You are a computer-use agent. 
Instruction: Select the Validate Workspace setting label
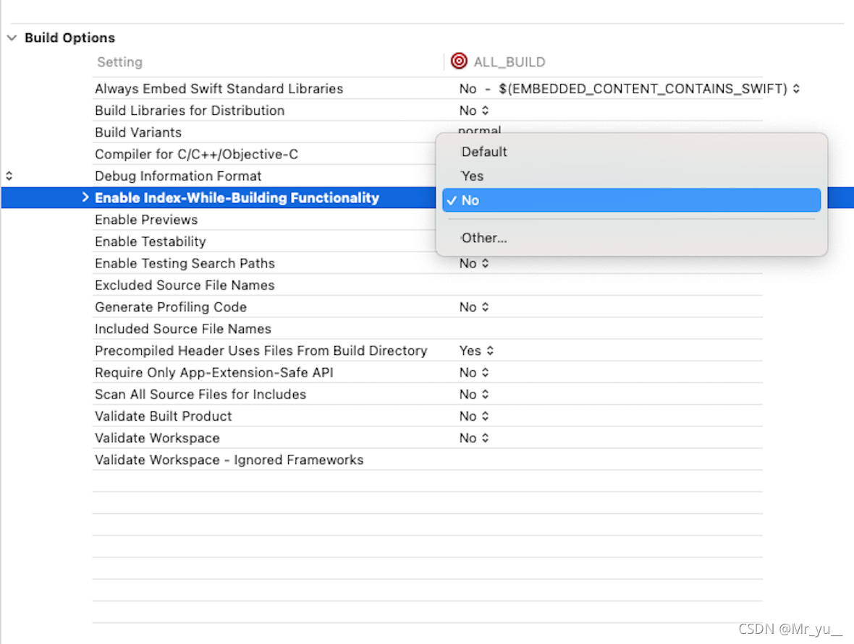click(x=157, y=438)
